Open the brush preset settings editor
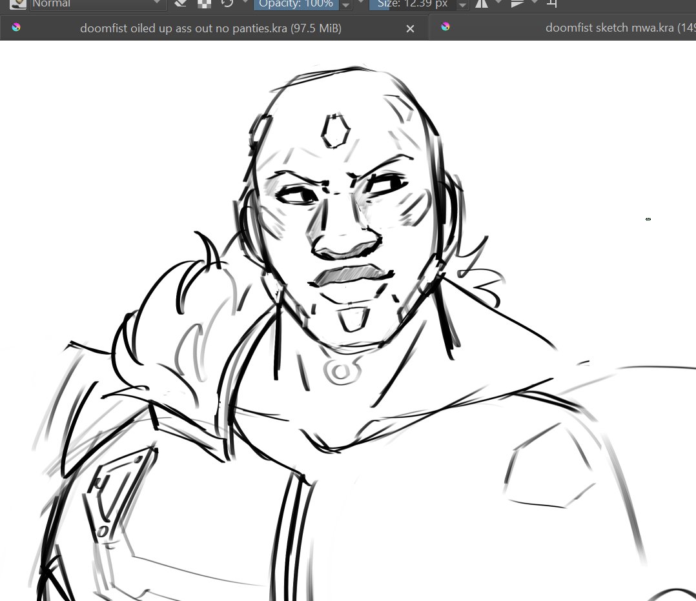This screenshot has width=696, height=601. tap(18, 5)
